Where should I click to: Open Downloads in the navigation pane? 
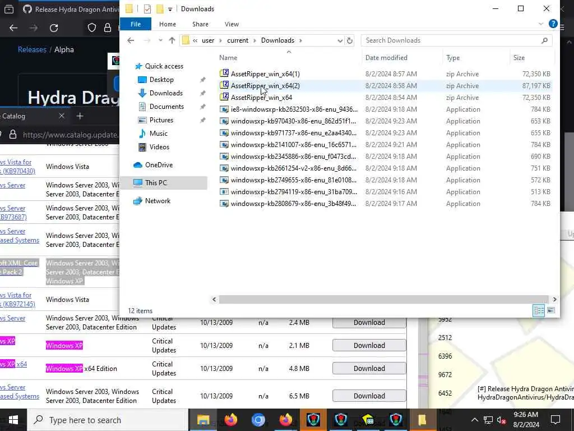click(x=166, y=93)
